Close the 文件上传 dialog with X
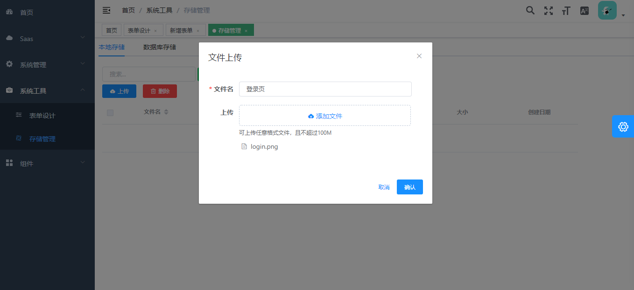The width and height of the screenshot is (634, 290). (x=419, y=56)
